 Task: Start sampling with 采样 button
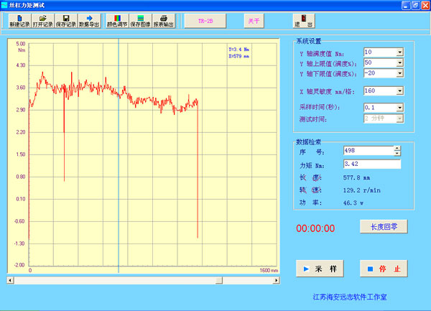coord(320,269)
